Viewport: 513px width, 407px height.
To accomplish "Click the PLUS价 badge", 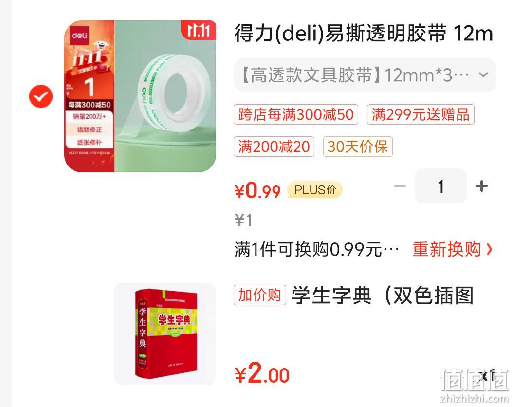I will [315, 190].
